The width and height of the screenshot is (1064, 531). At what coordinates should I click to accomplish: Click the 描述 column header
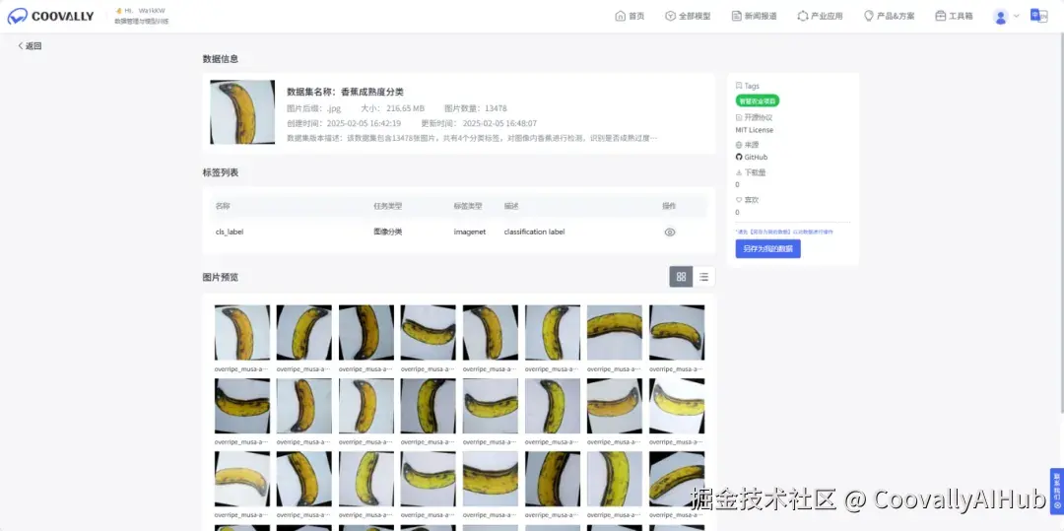coord(511,206)
